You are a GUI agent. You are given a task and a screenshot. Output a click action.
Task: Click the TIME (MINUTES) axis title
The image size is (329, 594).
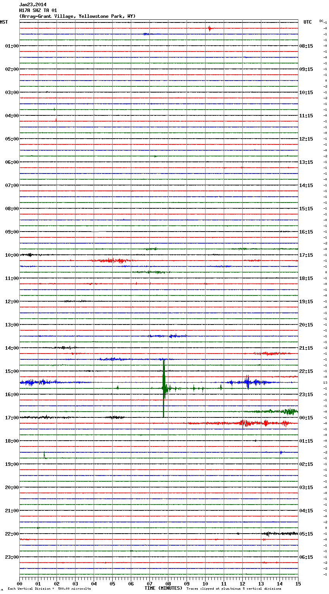[x=163, y=588]
